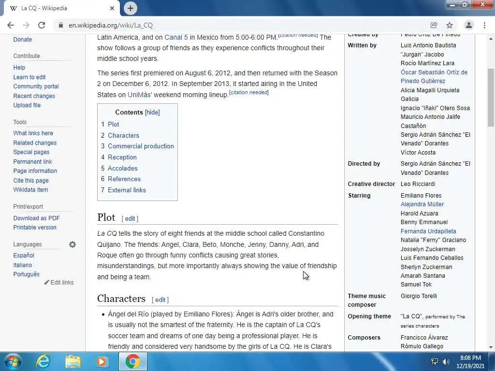Jump to Plot in contents
The width and height of the screenshot is (495, 371).
(x=113, y=124)
